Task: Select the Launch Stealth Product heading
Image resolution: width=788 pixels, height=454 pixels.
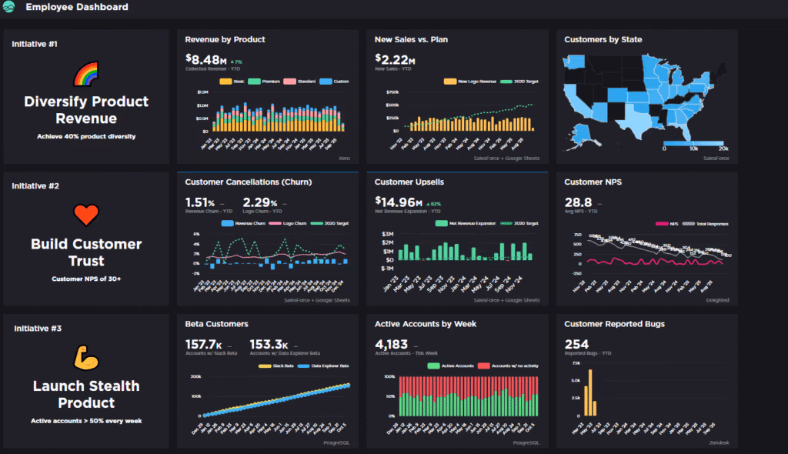Action: coord(86,394)
